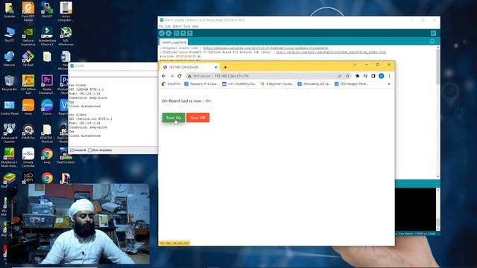
Task: Click Arduino editor vertical scrollbar
Action: pos(438,112)
